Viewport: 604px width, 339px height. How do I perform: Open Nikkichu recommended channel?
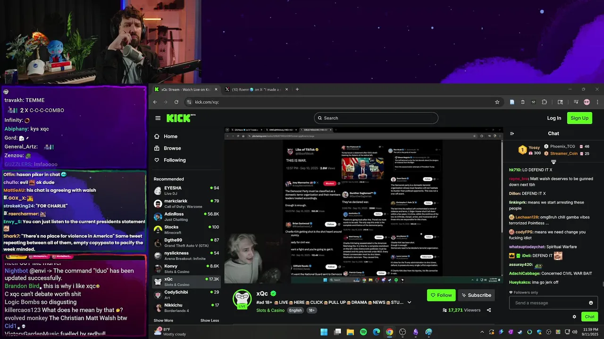click(186, 308)
